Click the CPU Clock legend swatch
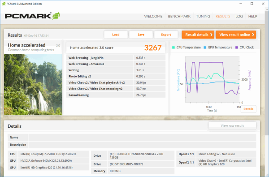 237,47
